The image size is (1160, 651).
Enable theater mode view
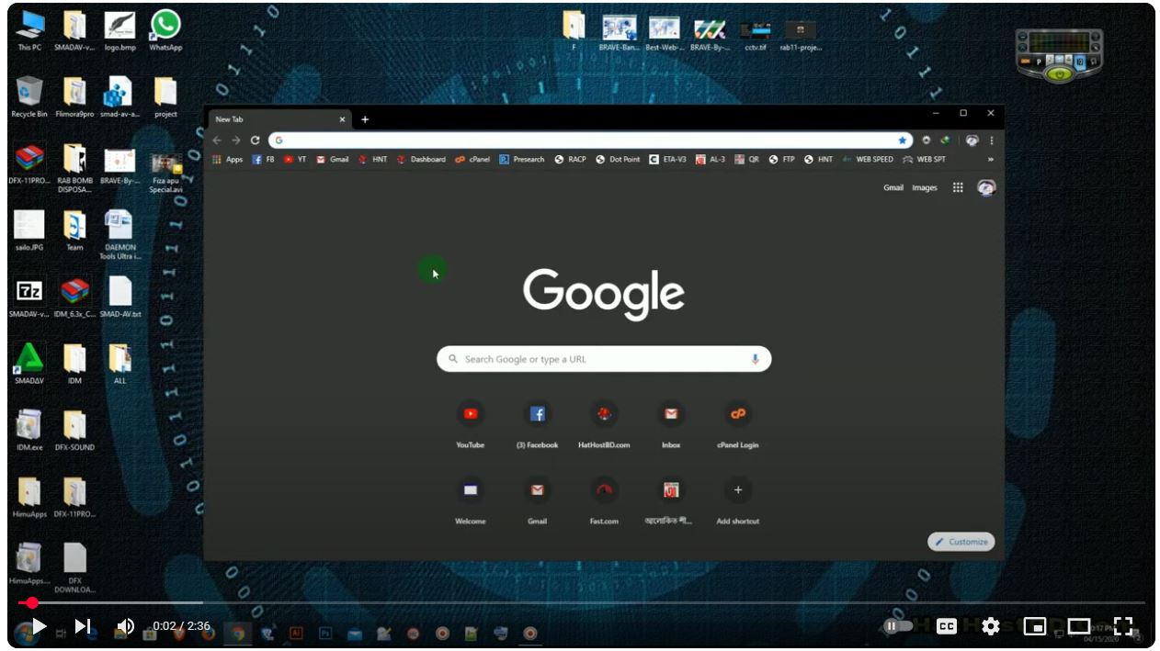(1078, 626)
